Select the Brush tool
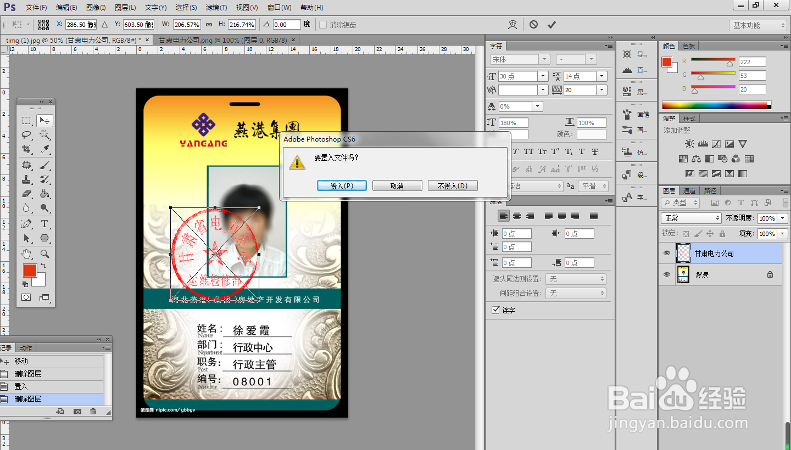Image resolution: width=791 pixels, height=450 pixels. (44, 165)
